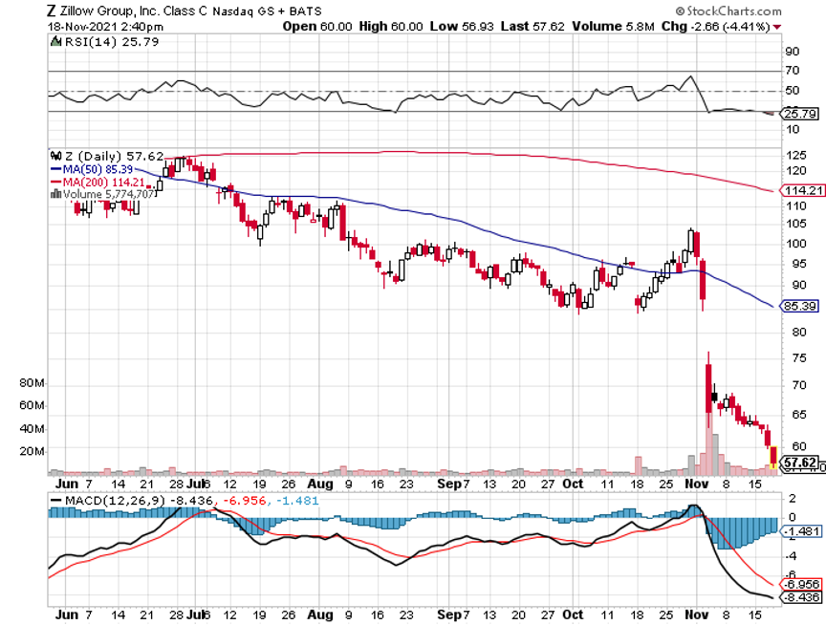
Task: Click the boxed 57.62 price axis label
Action: pyautogui.click(x=799, y=463)
